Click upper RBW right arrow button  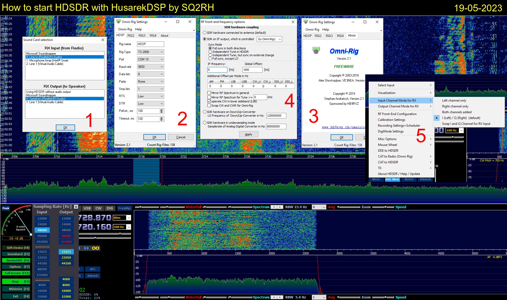point(280,207)
